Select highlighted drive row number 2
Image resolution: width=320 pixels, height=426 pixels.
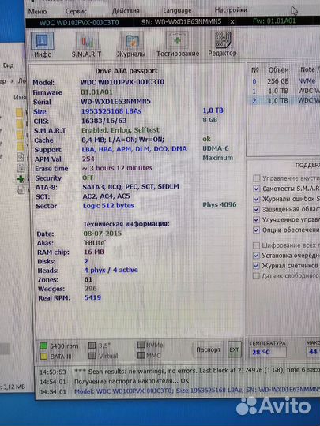click(x=284, y=100)
